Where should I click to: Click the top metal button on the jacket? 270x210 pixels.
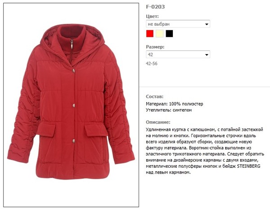click(74, 71)
